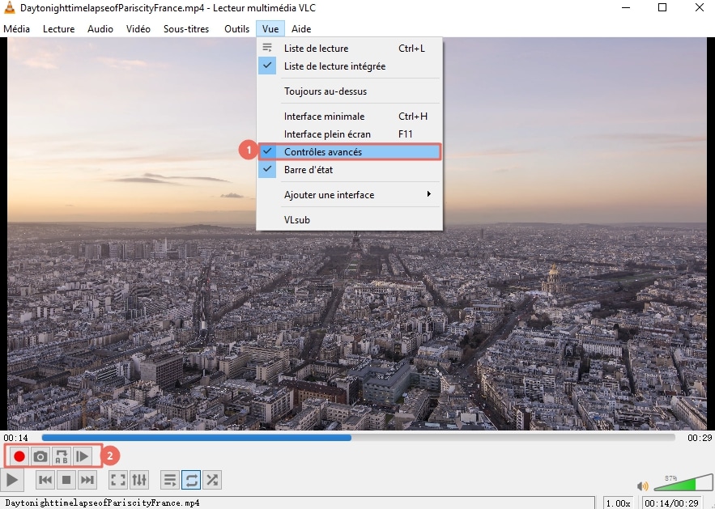Enable Toujours au-dessus
715x509 pixels.
coord(350,91)
